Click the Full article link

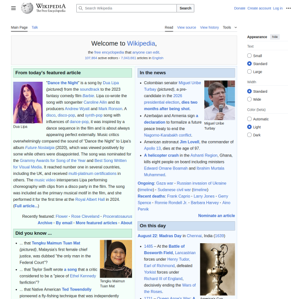click(26, 206)
